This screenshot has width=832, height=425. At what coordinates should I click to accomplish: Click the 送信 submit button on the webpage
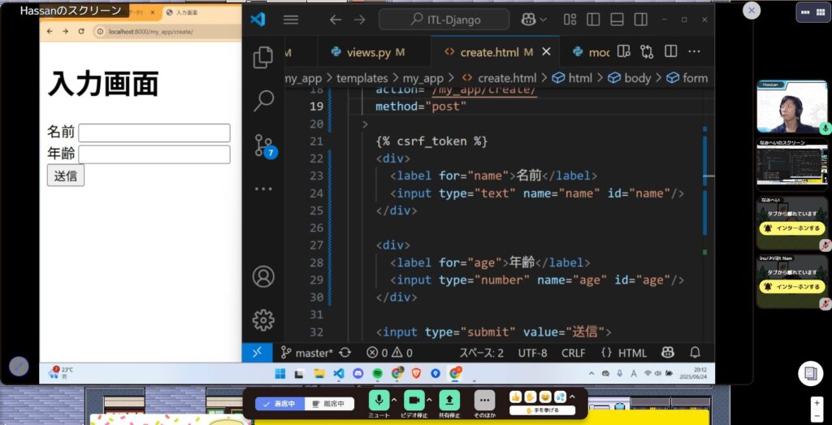coord(65,175)
